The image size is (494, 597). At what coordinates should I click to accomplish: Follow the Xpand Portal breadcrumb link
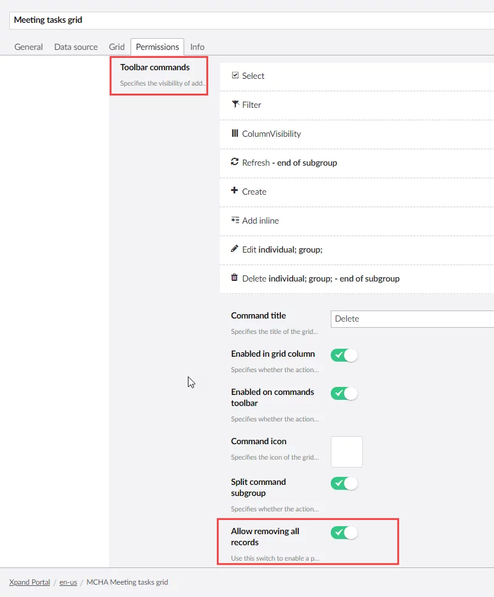coord(30,582)
